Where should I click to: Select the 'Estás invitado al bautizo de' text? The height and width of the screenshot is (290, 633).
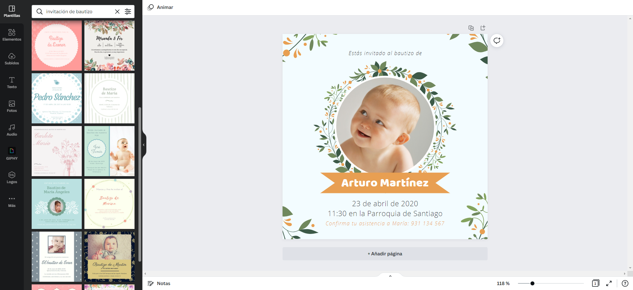[385, 53]
